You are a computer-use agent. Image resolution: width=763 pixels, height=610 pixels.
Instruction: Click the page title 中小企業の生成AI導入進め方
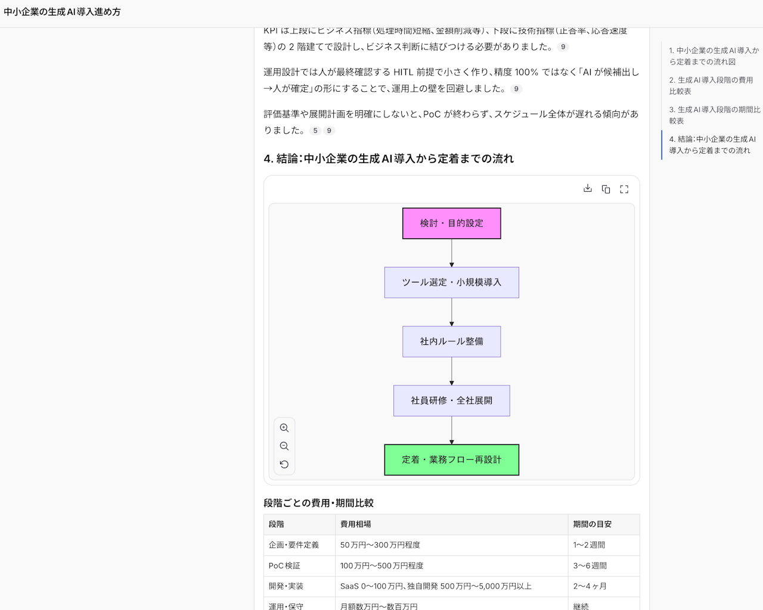click(x=62, y=11)
